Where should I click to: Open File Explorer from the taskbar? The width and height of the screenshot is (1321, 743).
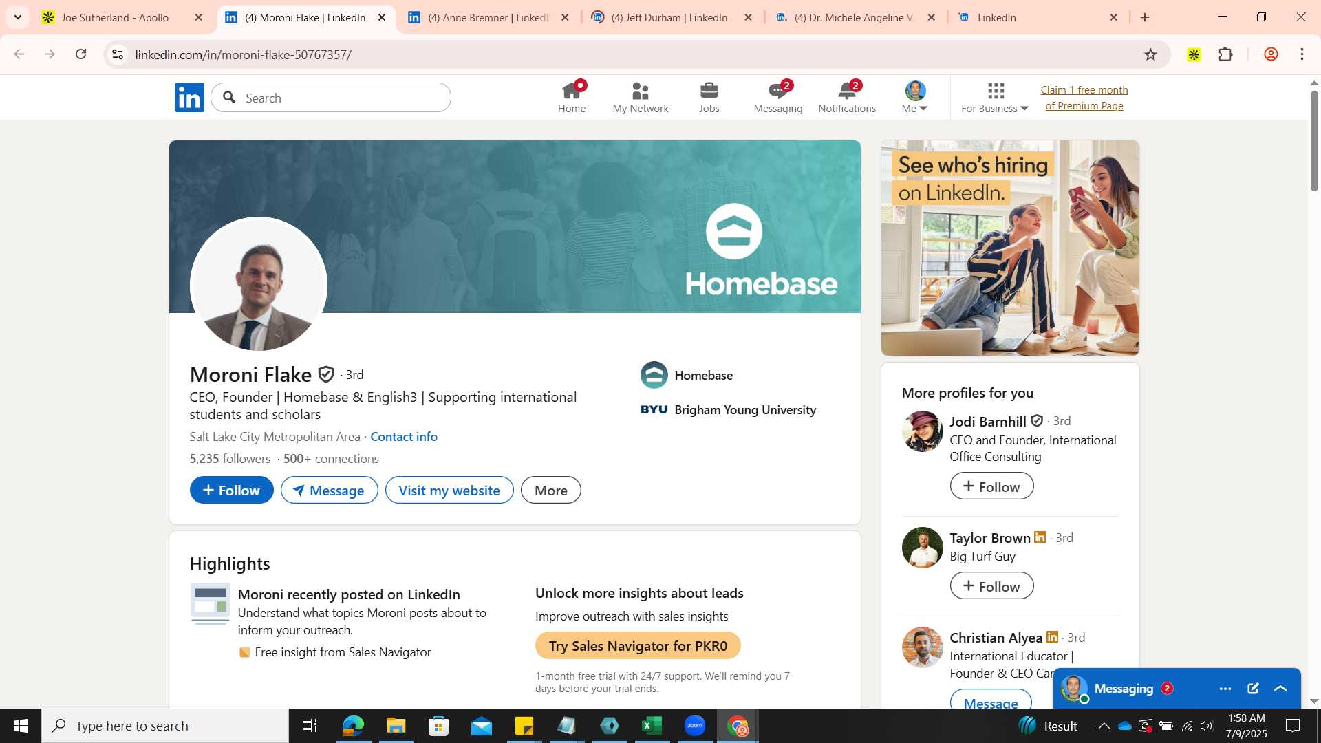[x=396, y=726]
